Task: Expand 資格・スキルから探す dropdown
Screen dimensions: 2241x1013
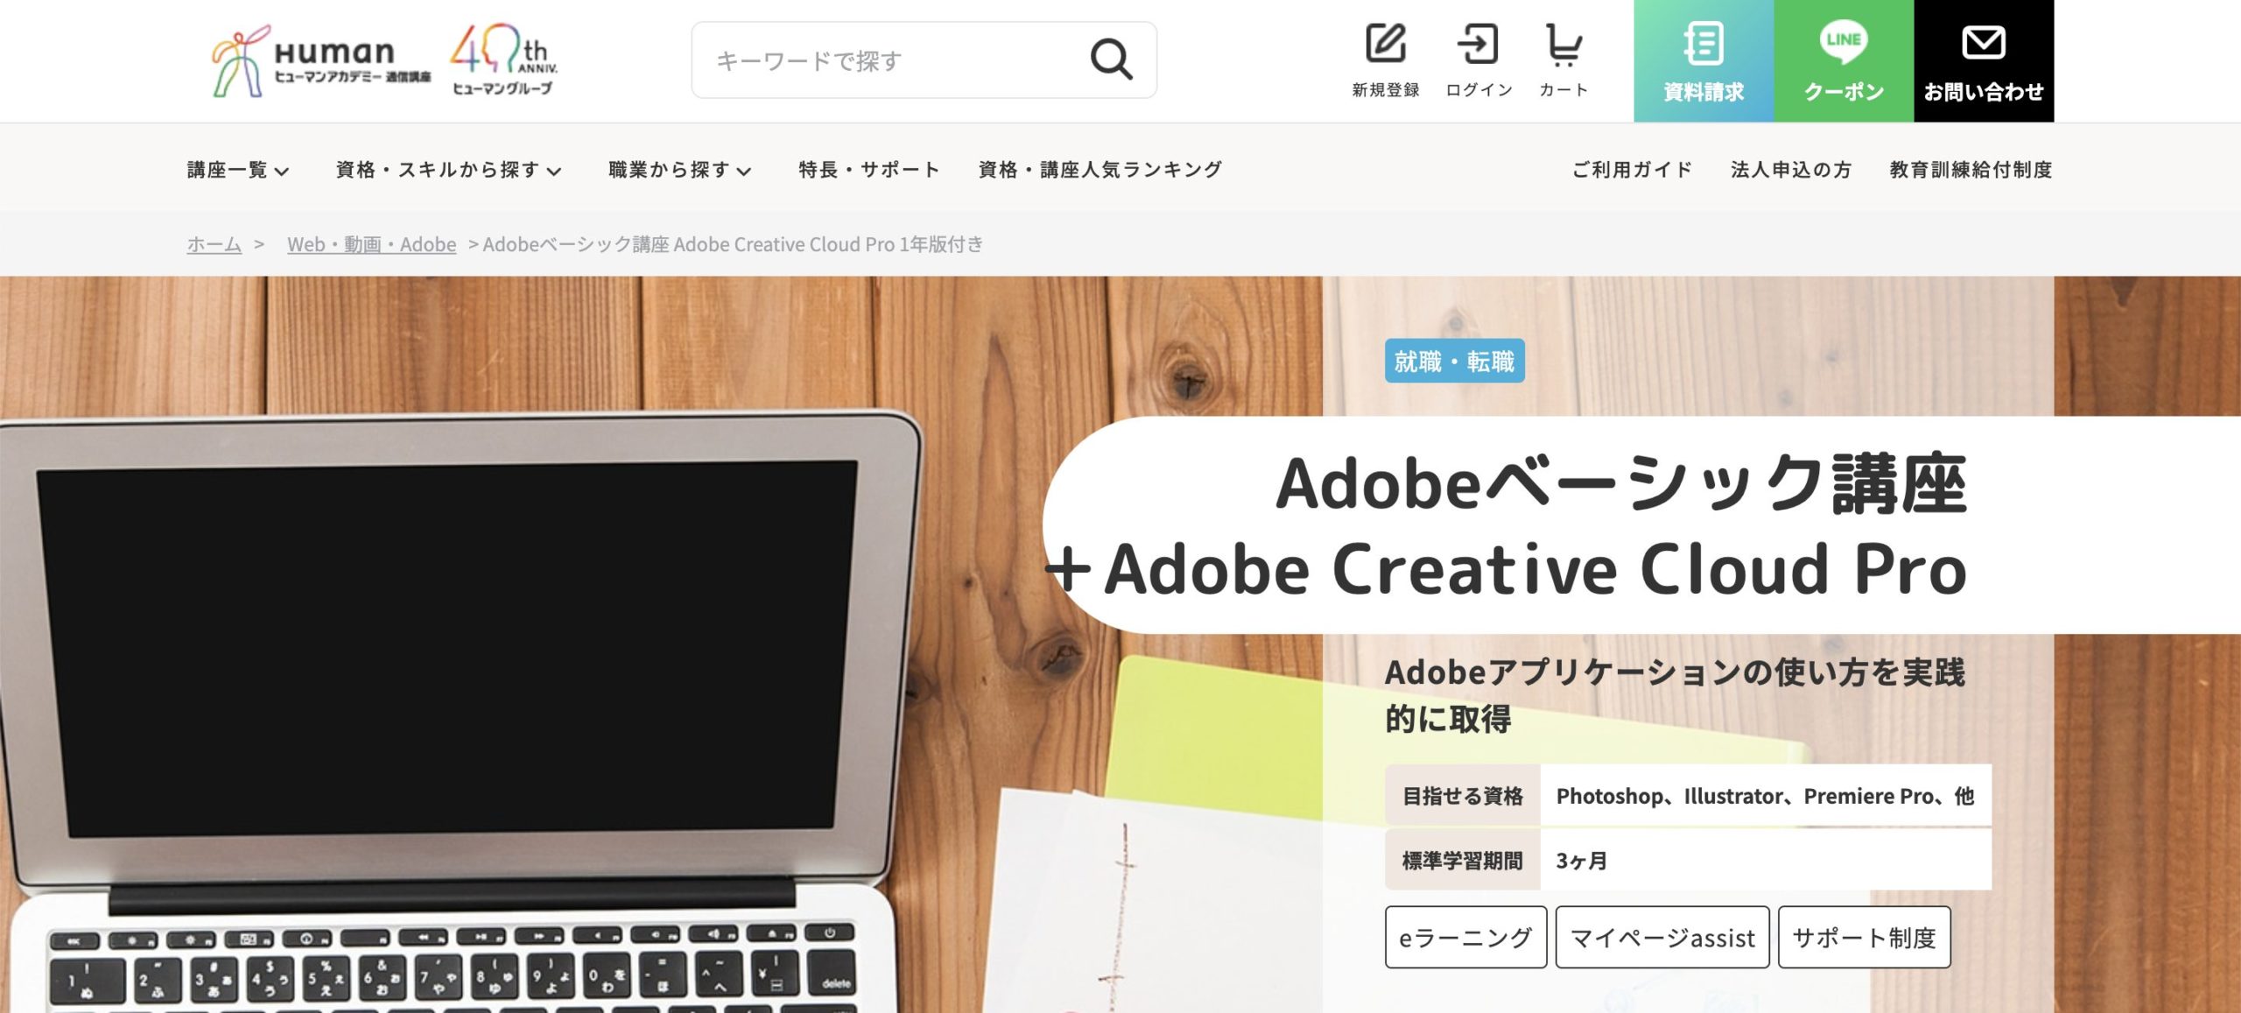Action: (x=448, y=170)
